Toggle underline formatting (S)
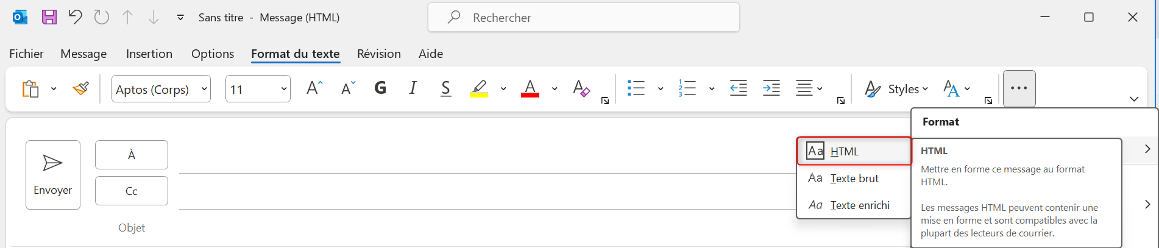 (445, 88)
